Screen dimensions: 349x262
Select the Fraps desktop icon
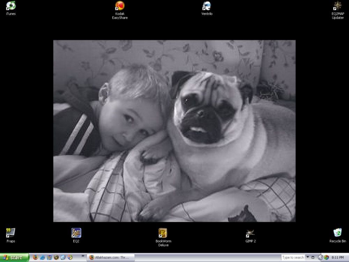[x=11, y=233]
